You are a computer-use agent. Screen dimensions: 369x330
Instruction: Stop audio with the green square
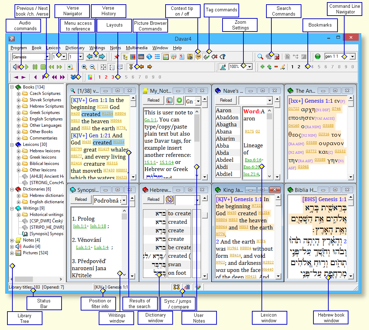43,67
